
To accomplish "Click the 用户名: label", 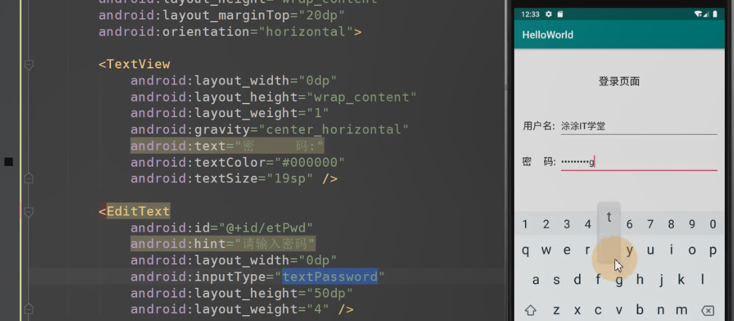I will tap(539, 126).
